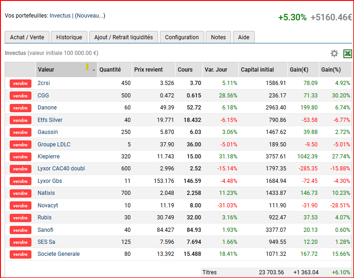This screenshot has width=354, height=278.
Task: Sort by the Quantité column header
Action: 115,70
